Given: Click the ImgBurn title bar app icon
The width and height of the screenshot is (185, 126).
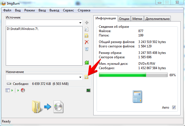Looking at the screenshot, I should [4, 4].
